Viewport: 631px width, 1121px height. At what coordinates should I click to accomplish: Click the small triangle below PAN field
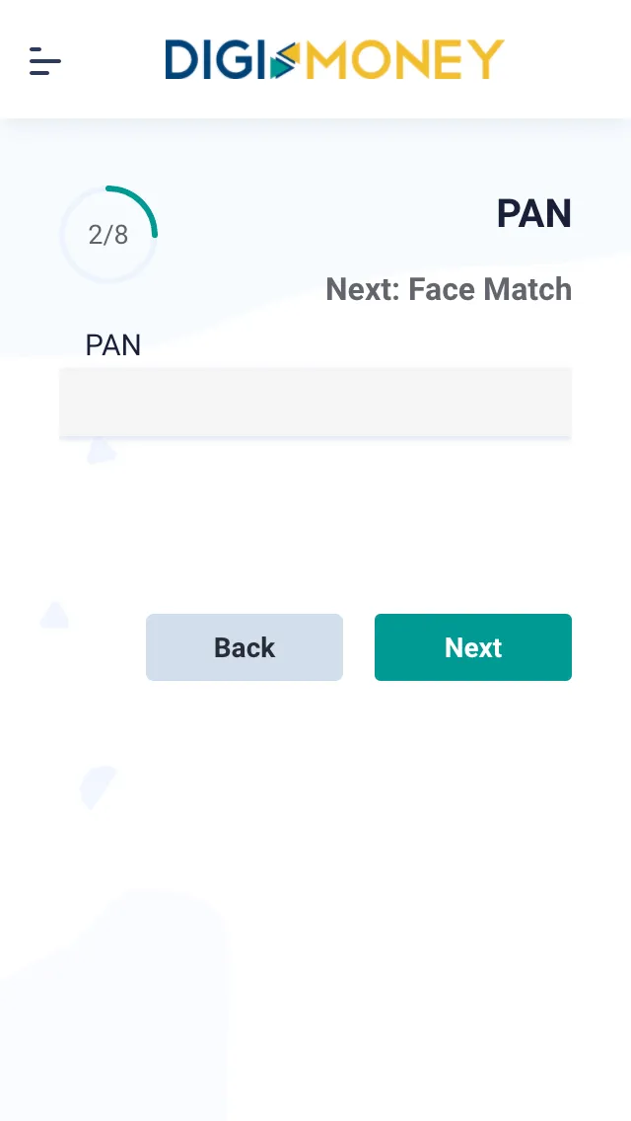(100, 451)
